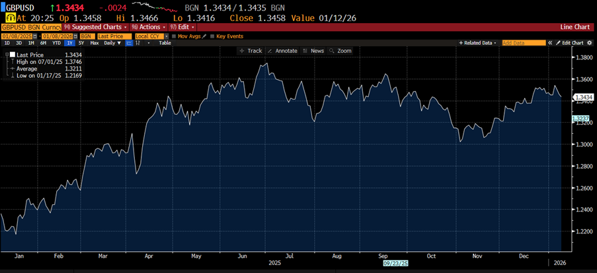Switch to the bar chart type icon
Image resolution: width=597 pixels, height=273 pixels.
click(139, 43)
